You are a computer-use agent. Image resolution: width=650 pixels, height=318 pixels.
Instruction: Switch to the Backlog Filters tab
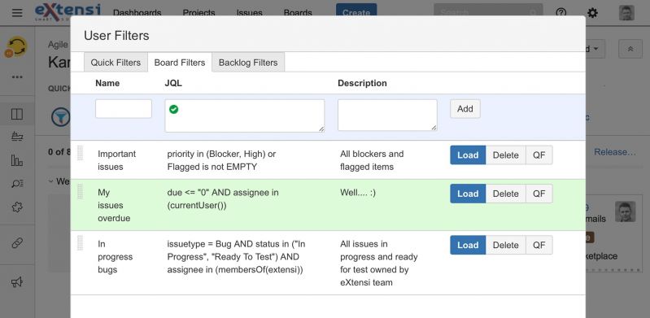(248, 63)
